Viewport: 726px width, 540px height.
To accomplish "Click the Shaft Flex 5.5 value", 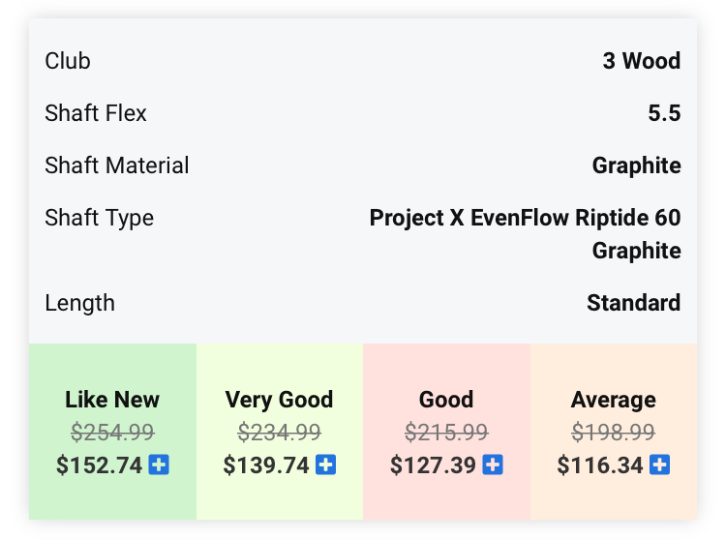I will point(664,113).
